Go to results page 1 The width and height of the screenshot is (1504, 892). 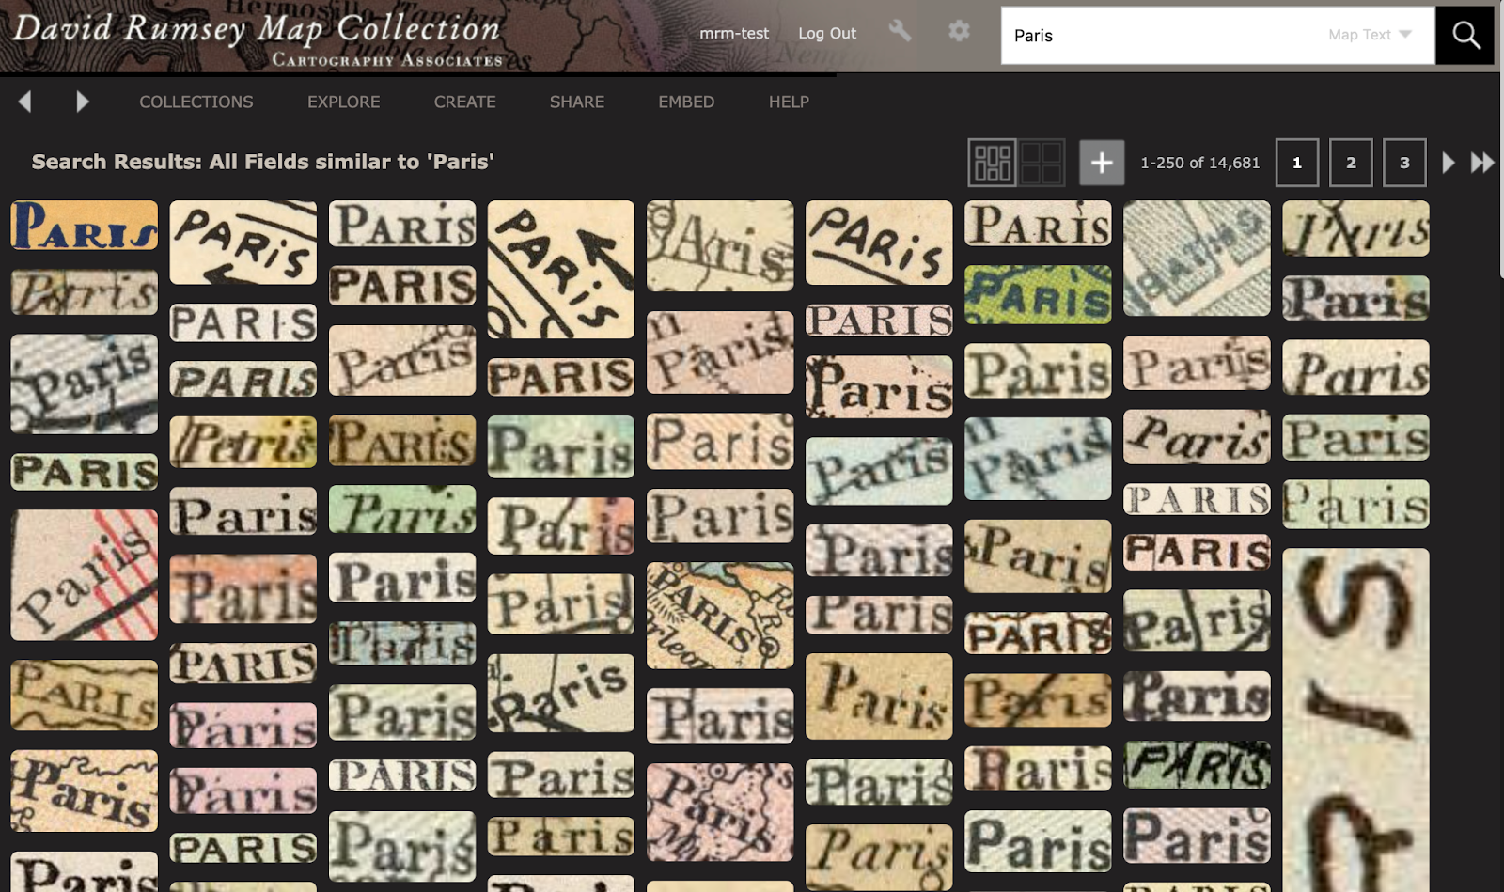[1297, 163]
